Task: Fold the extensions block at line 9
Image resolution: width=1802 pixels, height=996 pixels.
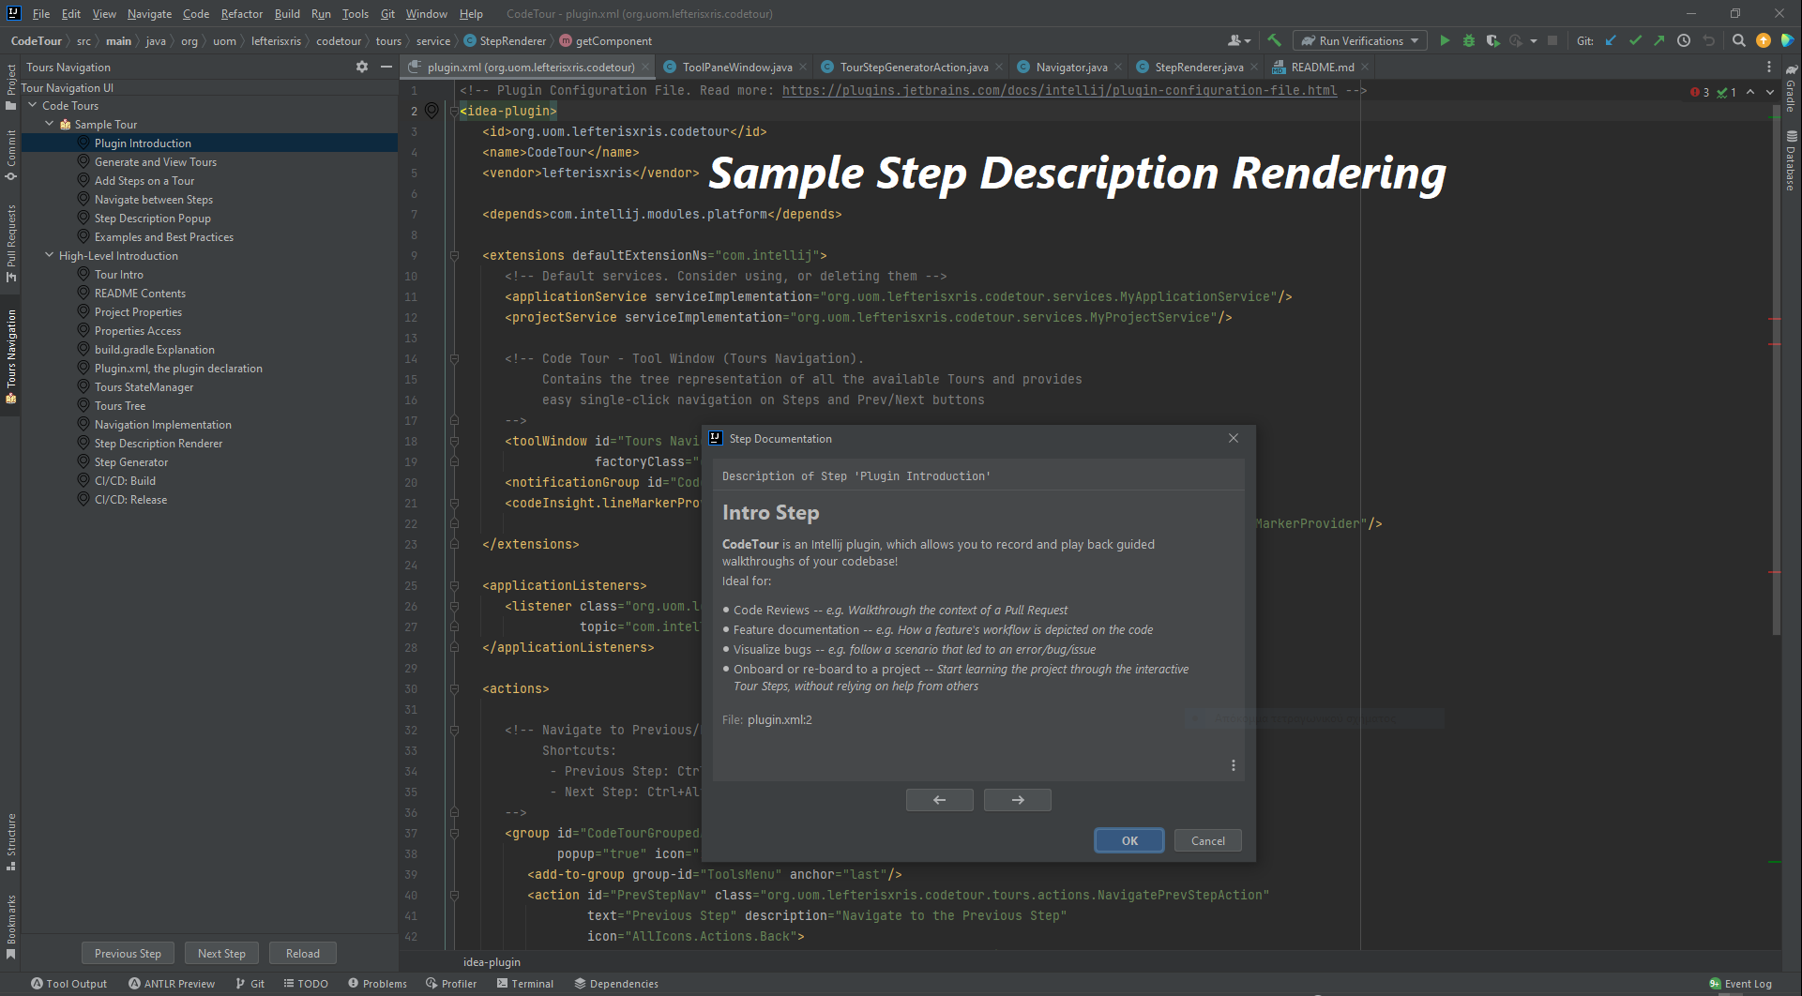Action: [x=454, y=255]
